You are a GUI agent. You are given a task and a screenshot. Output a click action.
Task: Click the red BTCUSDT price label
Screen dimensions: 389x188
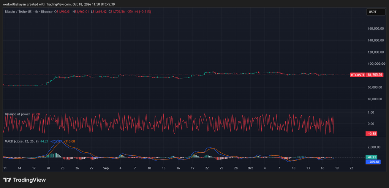tap(357, 75)
